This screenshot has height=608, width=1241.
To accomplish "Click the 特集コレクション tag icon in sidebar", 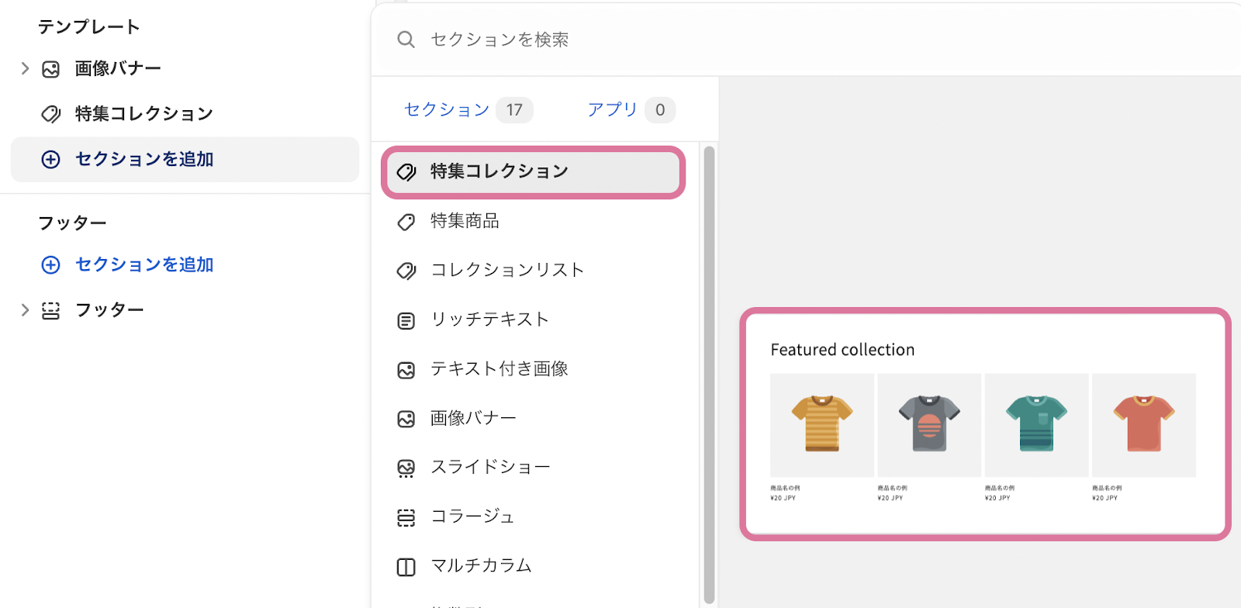I will click(x=50, y=114).
